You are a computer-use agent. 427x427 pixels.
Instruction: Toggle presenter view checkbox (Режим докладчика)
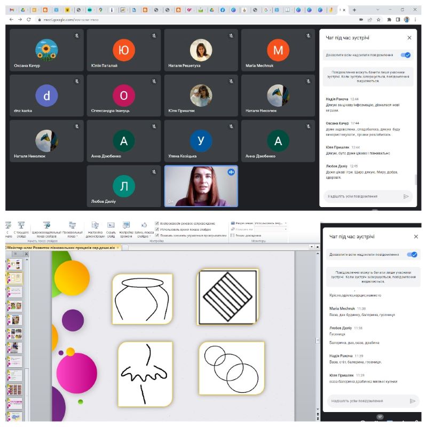click(233, 235)
